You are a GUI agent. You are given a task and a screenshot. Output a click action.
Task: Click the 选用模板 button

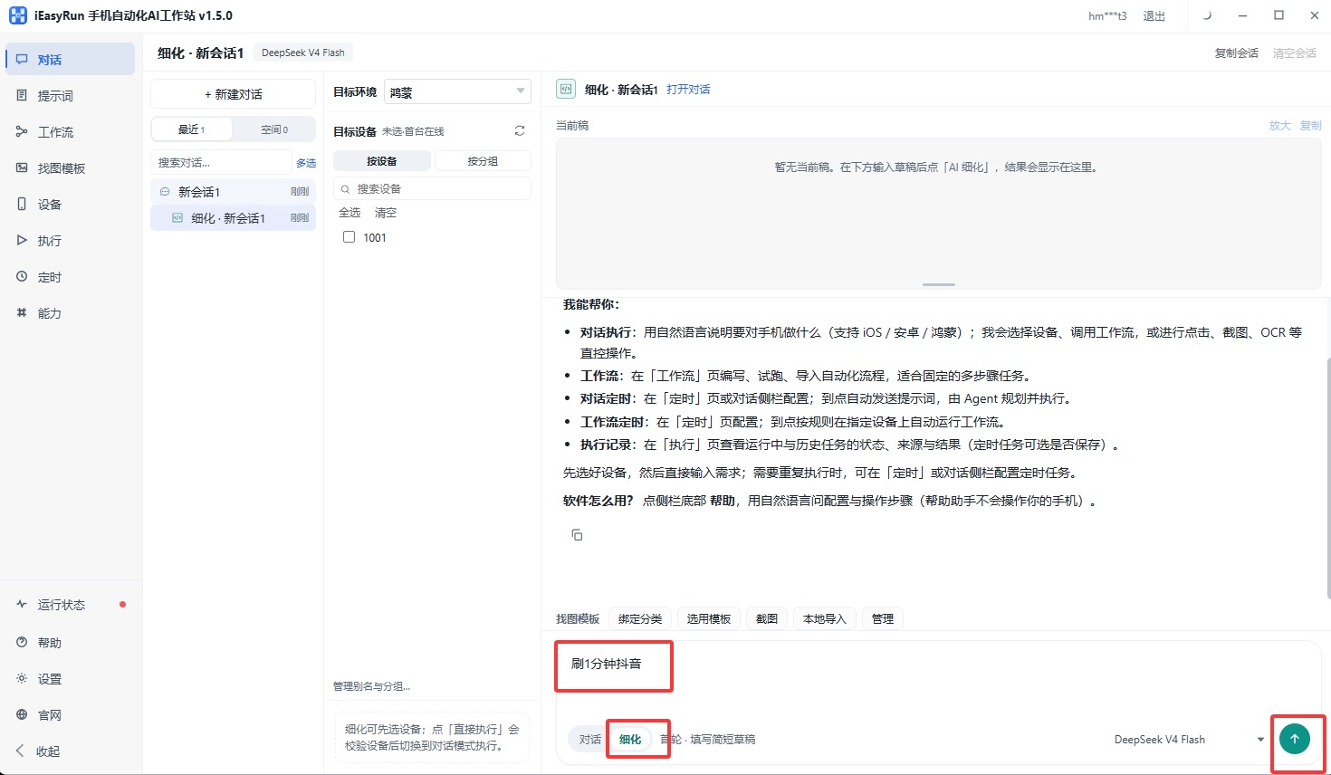(x=709, y=619)
